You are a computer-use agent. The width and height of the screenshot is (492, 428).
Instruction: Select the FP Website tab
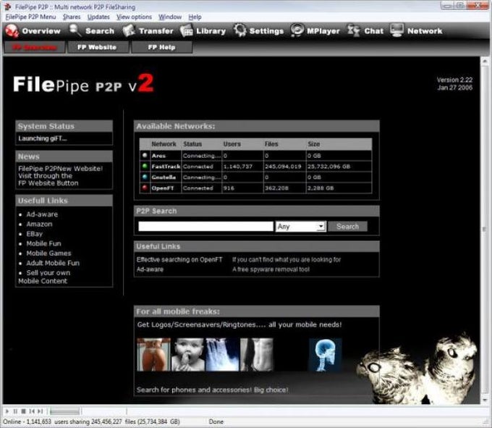click(97, 47)
